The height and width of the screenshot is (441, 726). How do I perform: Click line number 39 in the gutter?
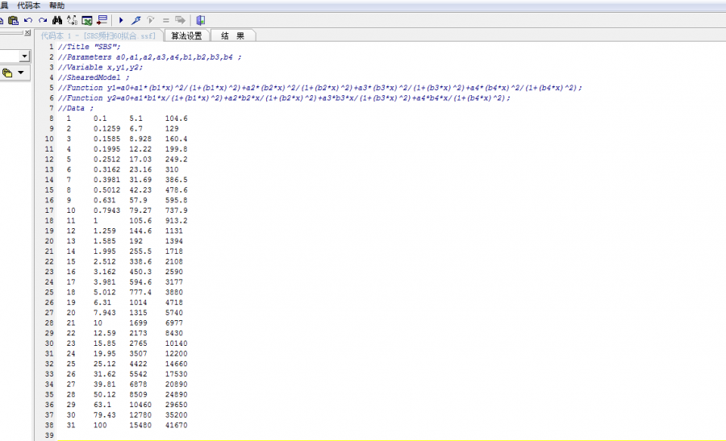(x=49, y=435)
